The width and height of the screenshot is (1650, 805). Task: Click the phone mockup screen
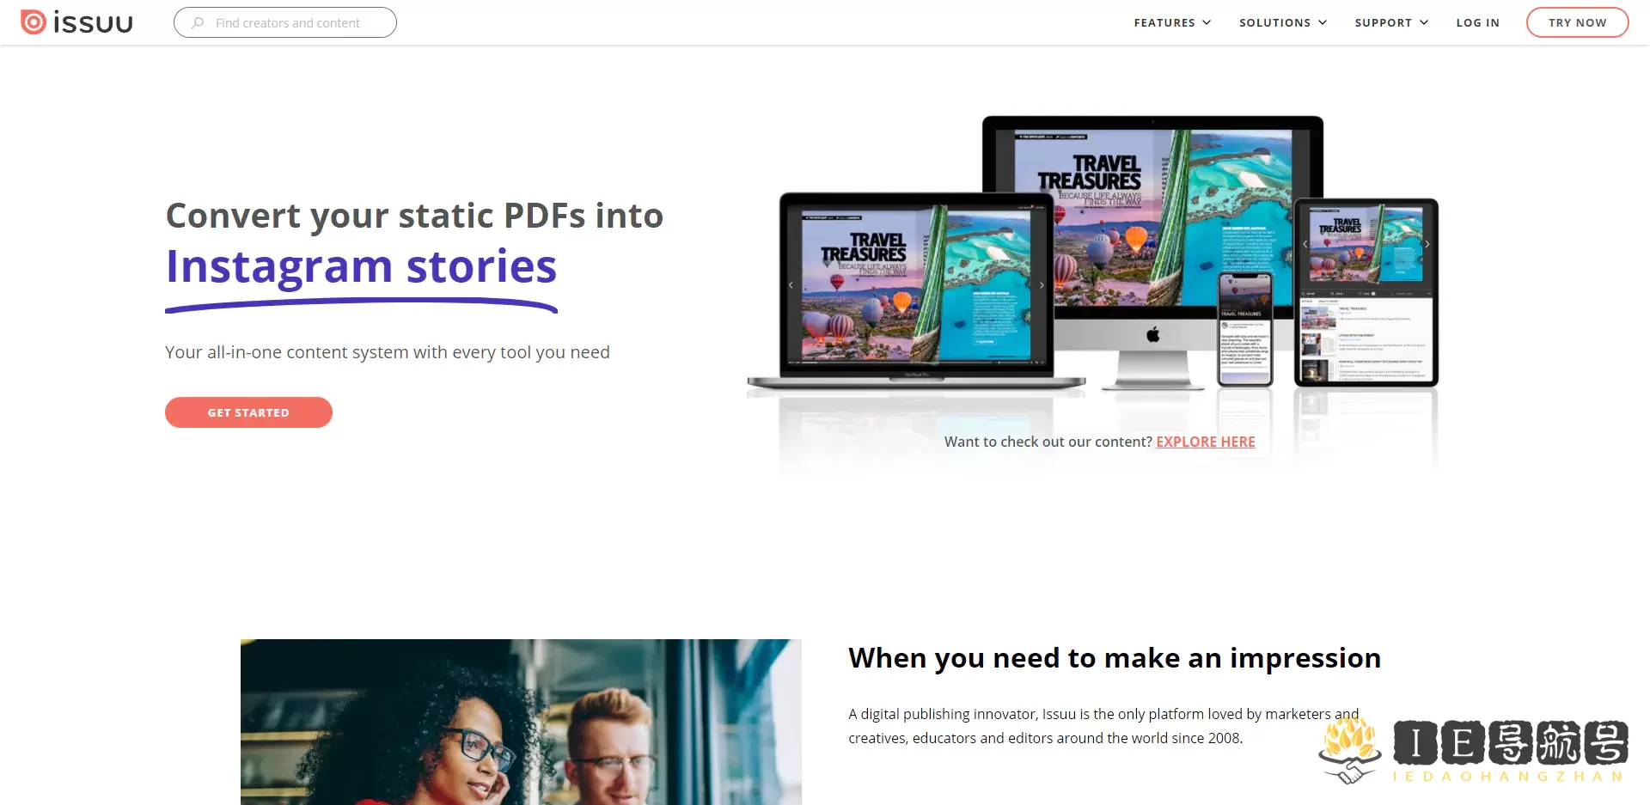pos(1244,328)
